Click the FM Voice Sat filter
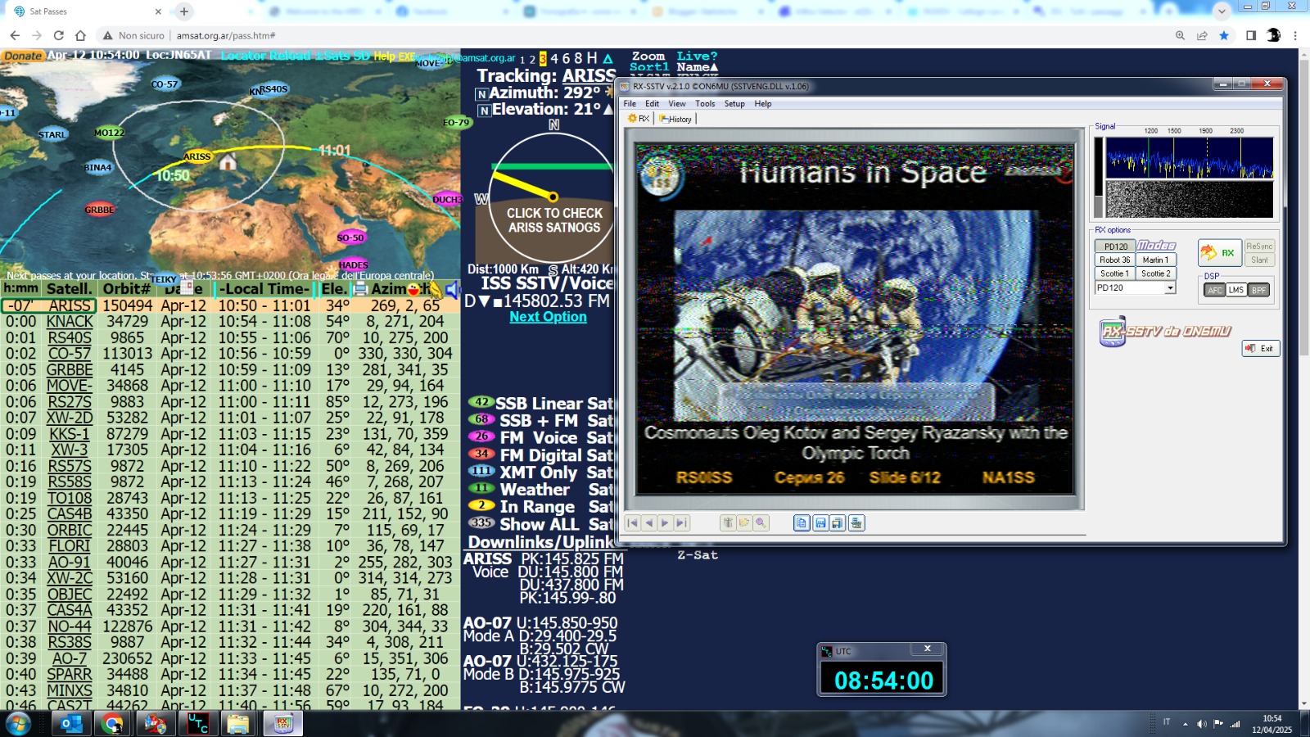The width and height of the screenshot is (1310, 737). tap(540, 438)
